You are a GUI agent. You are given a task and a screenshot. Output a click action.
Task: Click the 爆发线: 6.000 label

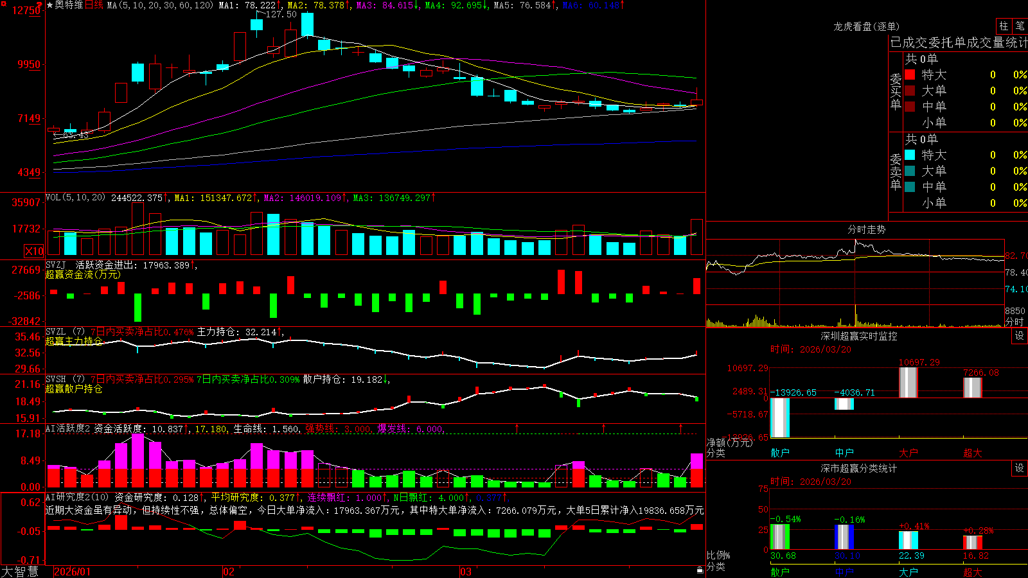click(410, 428)
